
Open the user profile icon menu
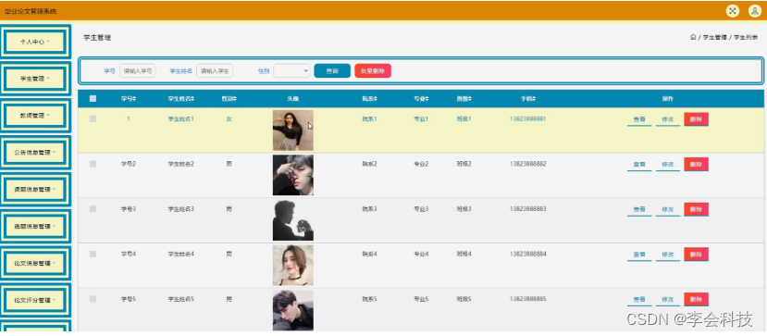755,11
